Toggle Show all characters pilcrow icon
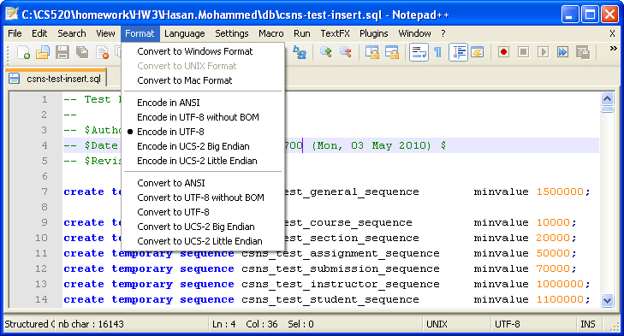The image size is (624, 336). (437, 52)
